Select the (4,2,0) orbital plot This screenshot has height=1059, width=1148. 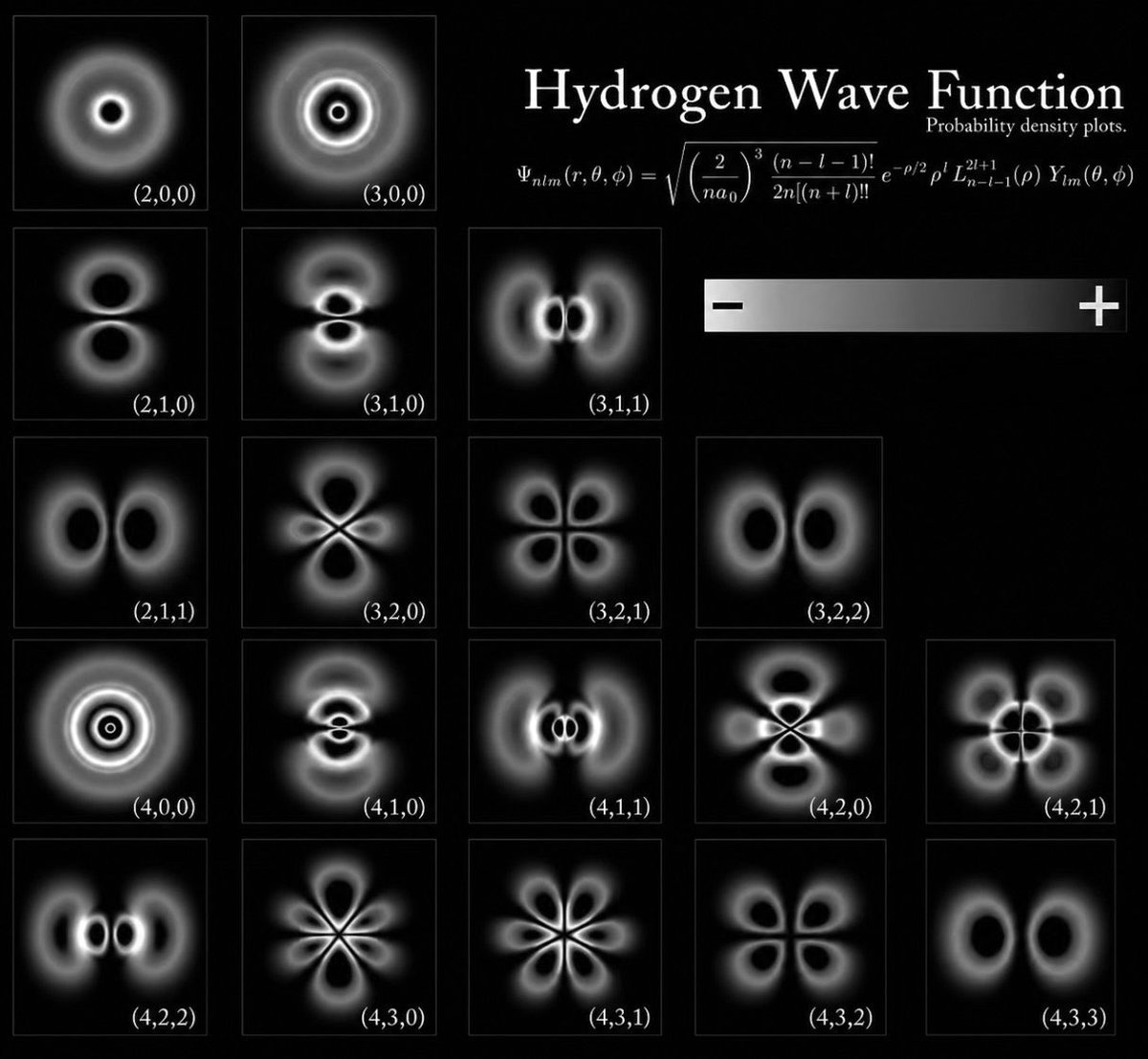[789, 731]
